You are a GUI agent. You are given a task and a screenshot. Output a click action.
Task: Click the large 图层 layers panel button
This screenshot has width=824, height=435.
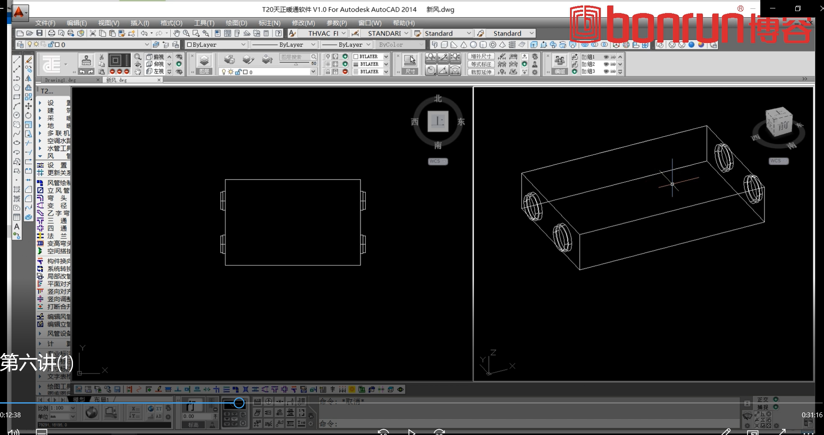click(204, 64)
